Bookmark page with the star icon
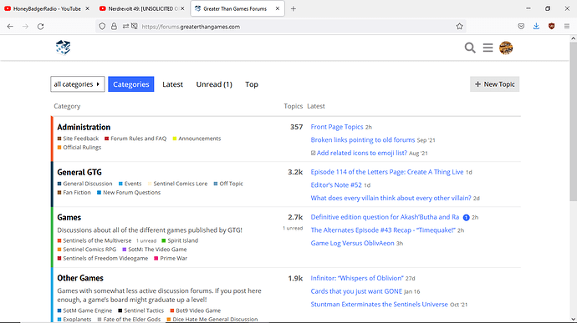The width and height of the screenshot is (577, 323). pos(459,26)
